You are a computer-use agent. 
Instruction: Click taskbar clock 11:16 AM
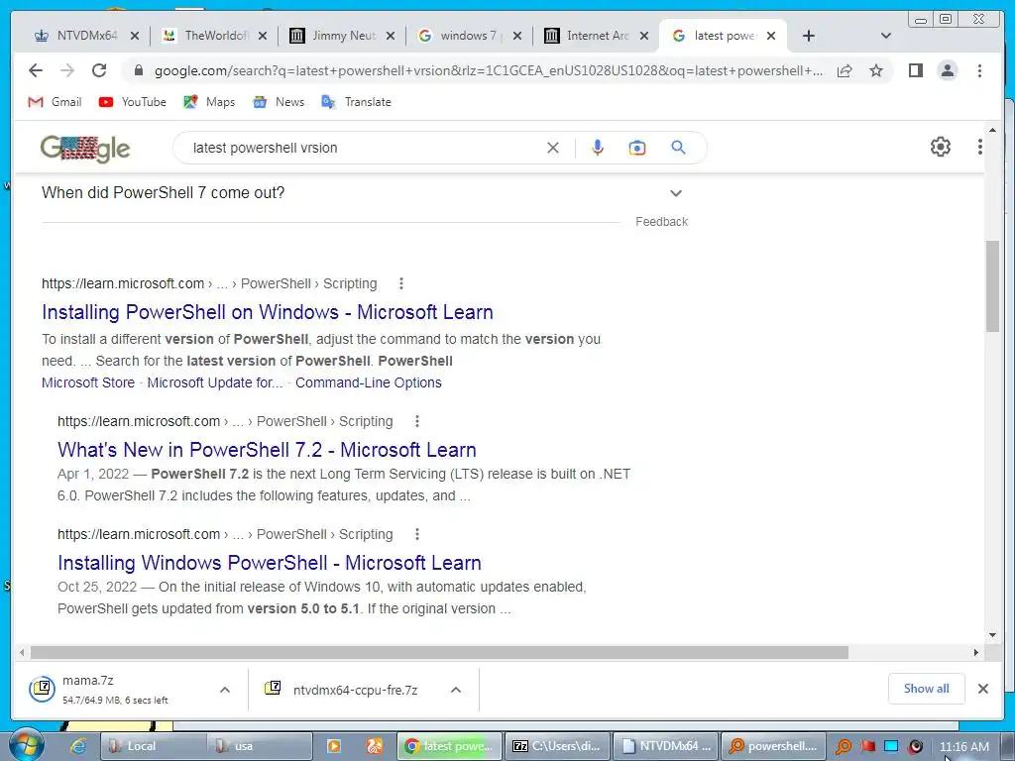[963, 746]
